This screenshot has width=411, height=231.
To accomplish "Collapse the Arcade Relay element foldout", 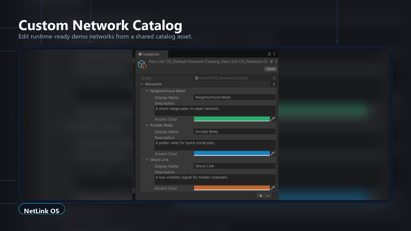I will tap(147, 125).
